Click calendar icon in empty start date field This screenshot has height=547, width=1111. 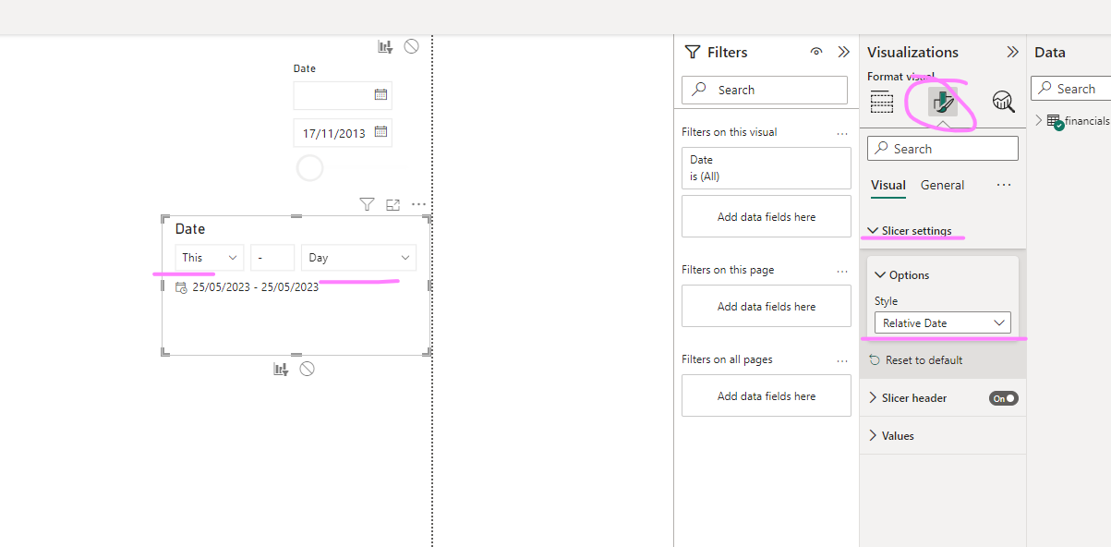pyautogui.click(x=380, y=94)
